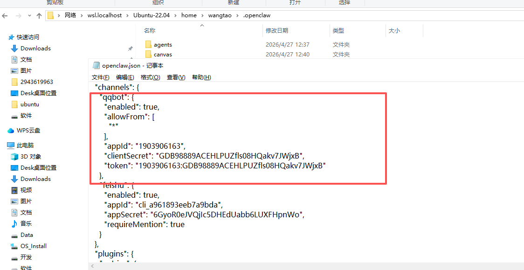
Task: Click the 快速访问 star icon
Action: pos(11,37)
